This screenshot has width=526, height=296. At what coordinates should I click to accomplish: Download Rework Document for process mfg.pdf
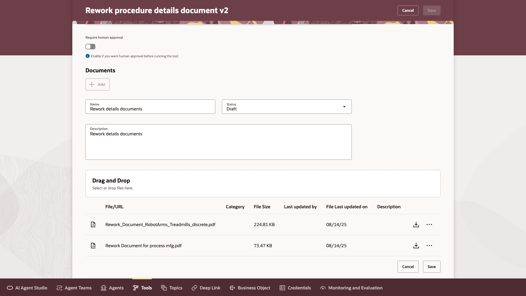point(416,246)
